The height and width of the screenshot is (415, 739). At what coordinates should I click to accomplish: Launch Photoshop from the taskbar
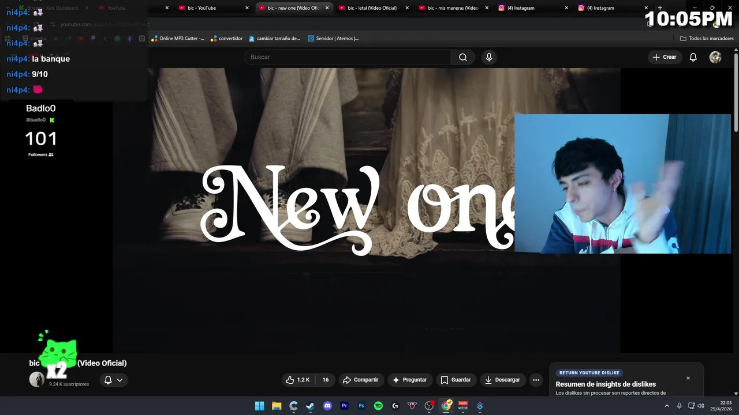coord(361,406)
